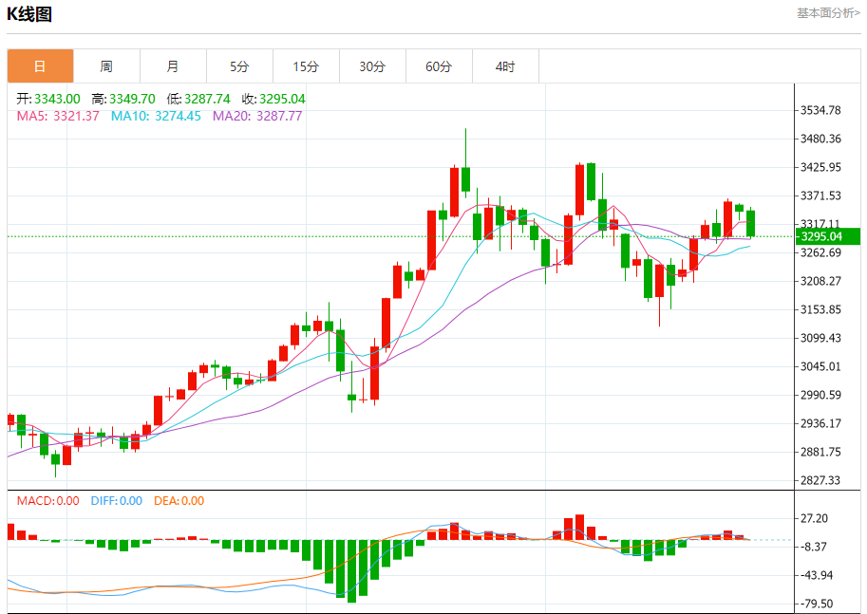Switch to the 4时 chart tab
This screenshot has width=867, height=614.
click(505, 66)
